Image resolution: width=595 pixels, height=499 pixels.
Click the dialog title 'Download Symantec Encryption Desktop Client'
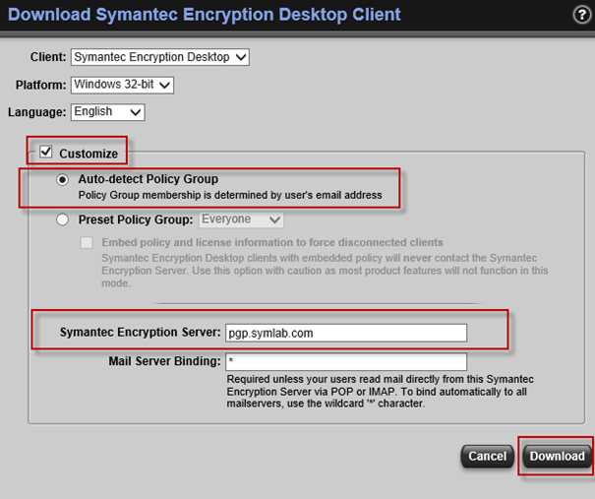click(x=205, y=15)
